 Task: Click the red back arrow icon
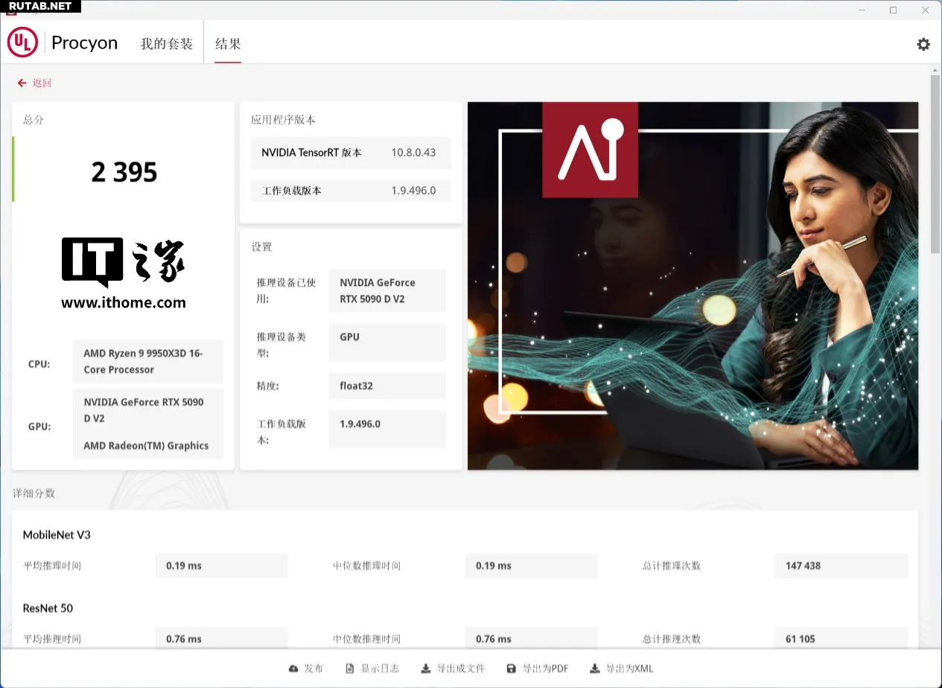tap(22, 83)
